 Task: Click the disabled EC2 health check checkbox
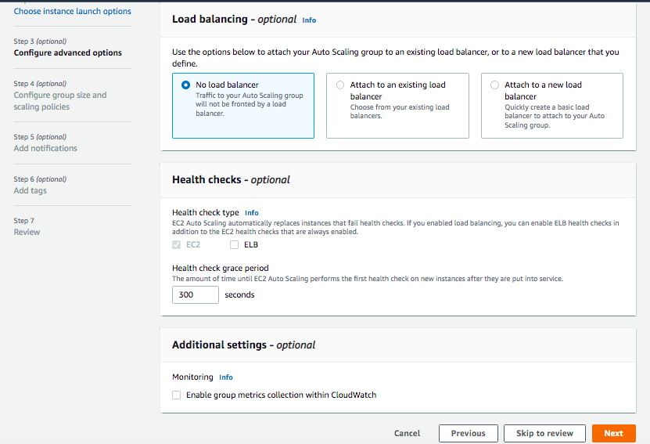click(x=177, y=244)
